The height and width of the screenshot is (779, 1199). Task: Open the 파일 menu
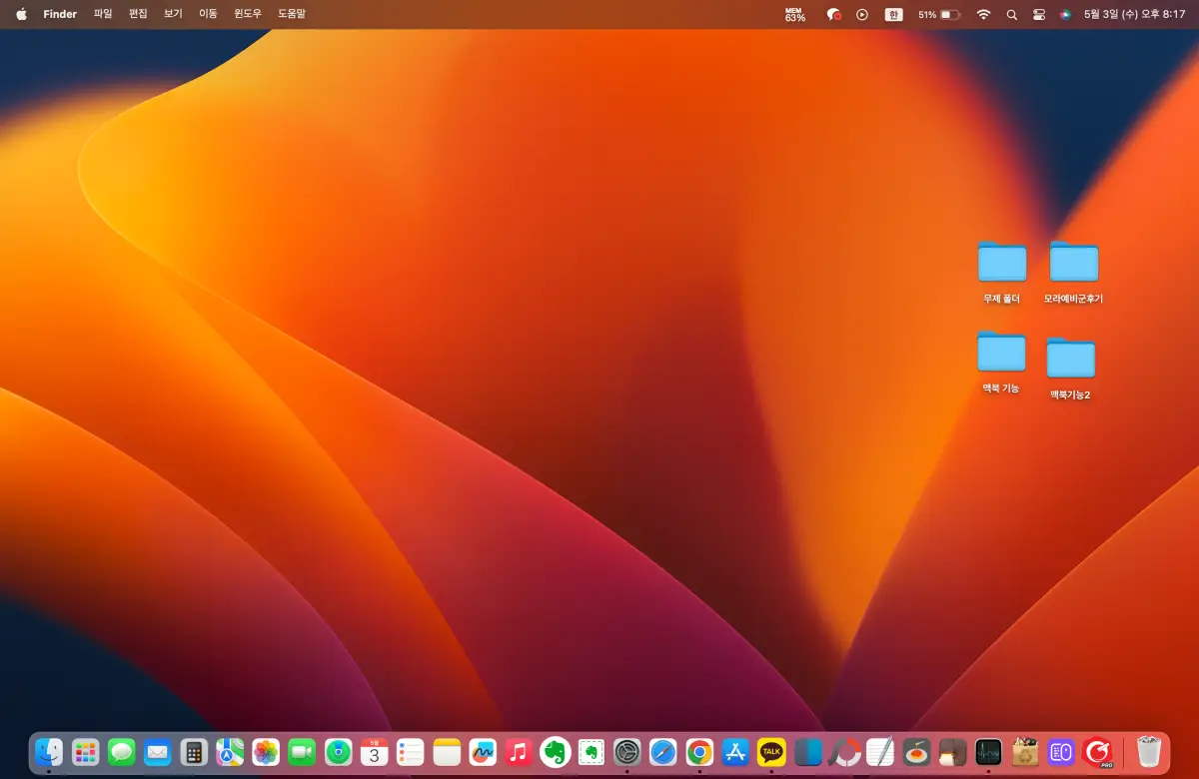click(103, 14)
